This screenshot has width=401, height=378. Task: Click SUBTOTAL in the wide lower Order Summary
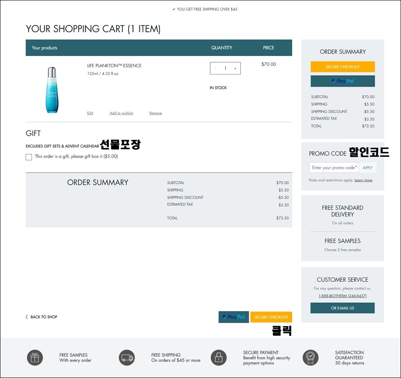[x=176, y=183]
